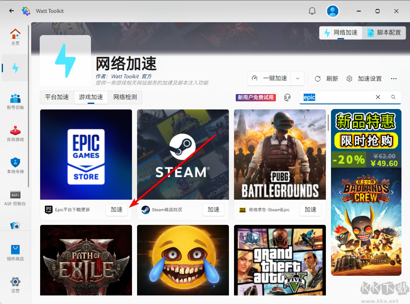Open the notifications bell
This screenshot has width=410, height=304.
[312, 11]
